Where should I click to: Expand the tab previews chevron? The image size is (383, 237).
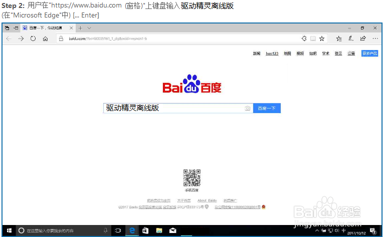tap(89, 28)
